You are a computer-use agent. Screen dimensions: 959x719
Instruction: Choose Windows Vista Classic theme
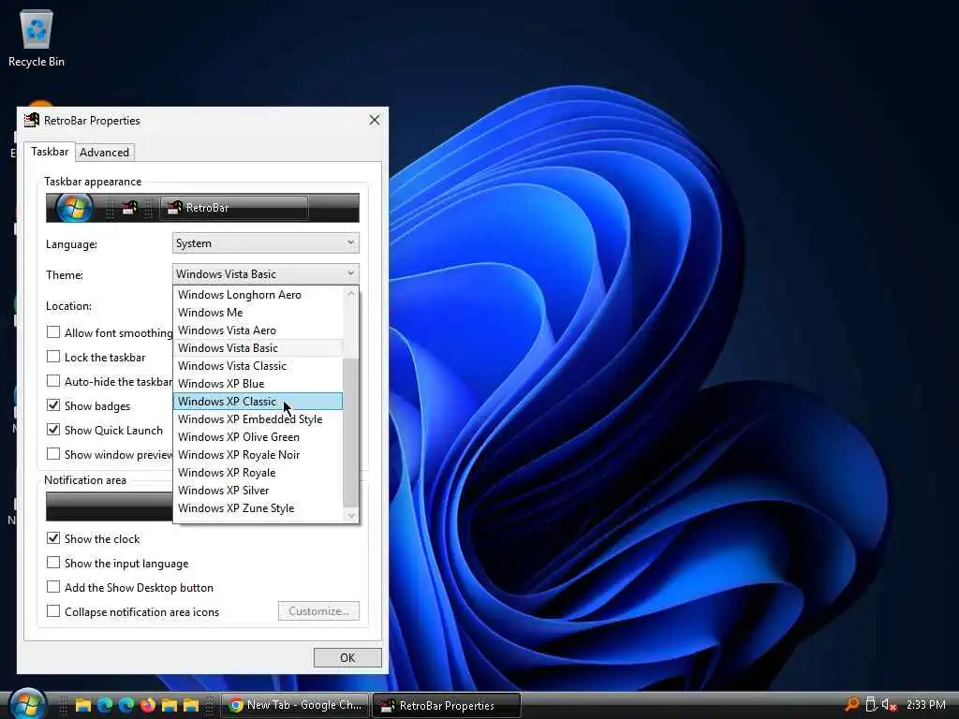258,366
